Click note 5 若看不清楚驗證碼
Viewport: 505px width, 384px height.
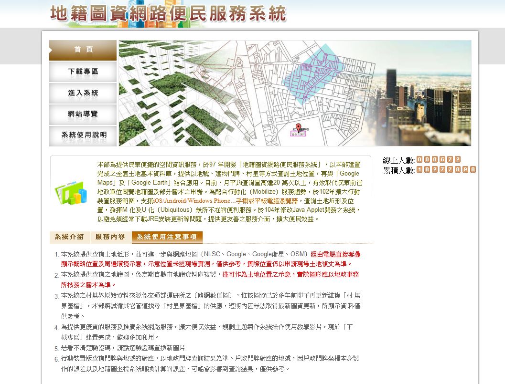click(x=123, y=348)
